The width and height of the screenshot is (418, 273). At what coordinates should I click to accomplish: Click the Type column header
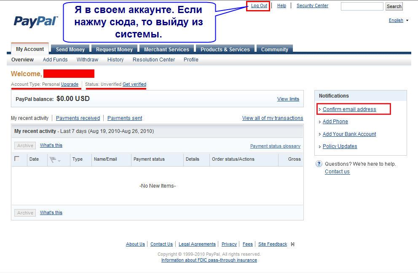77,159
